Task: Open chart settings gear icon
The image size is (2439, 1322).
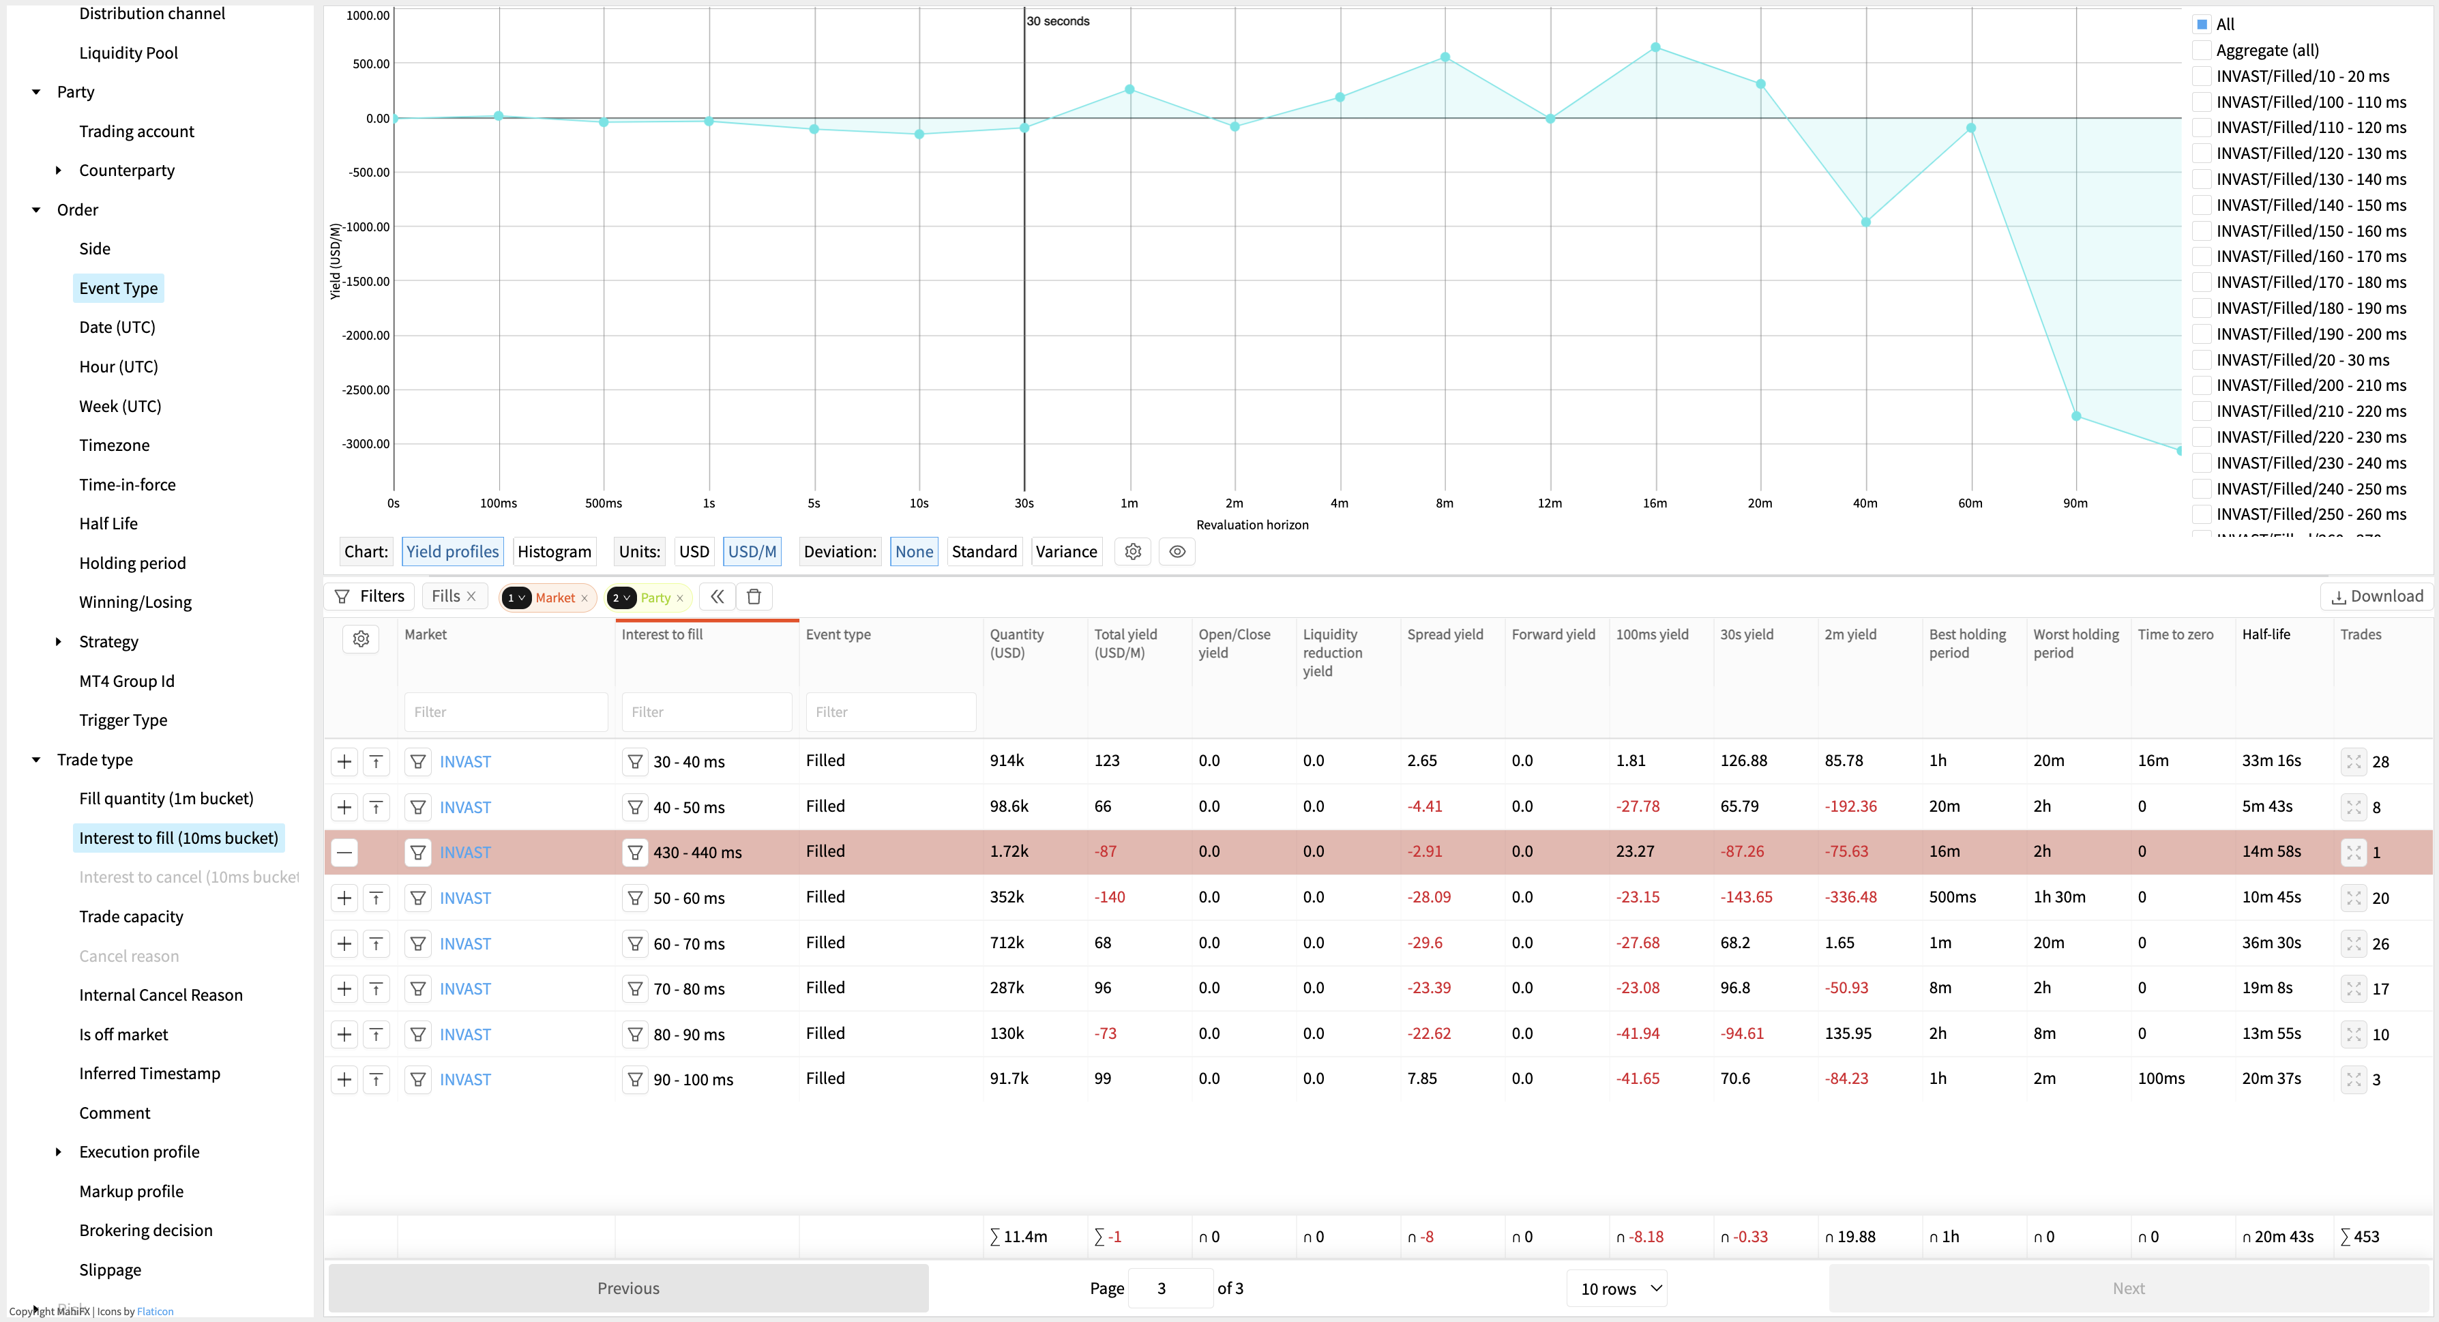Action: tap(1132, 551)
